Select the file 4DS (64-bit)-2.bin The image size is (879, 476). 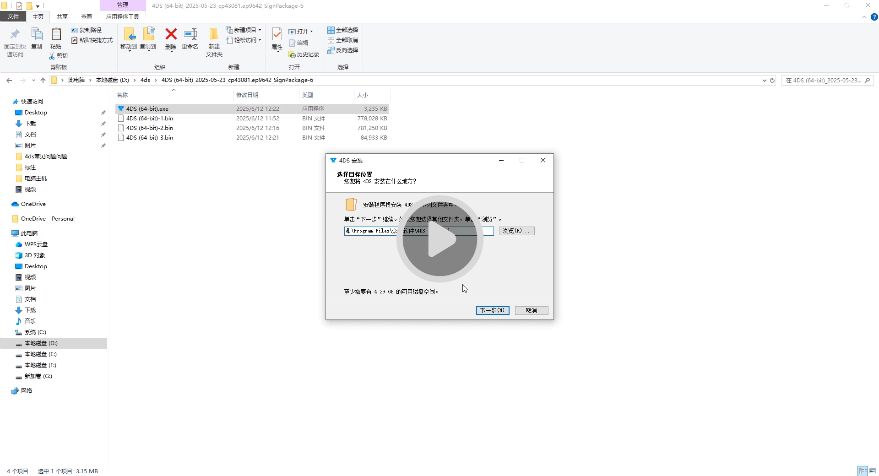252,128
